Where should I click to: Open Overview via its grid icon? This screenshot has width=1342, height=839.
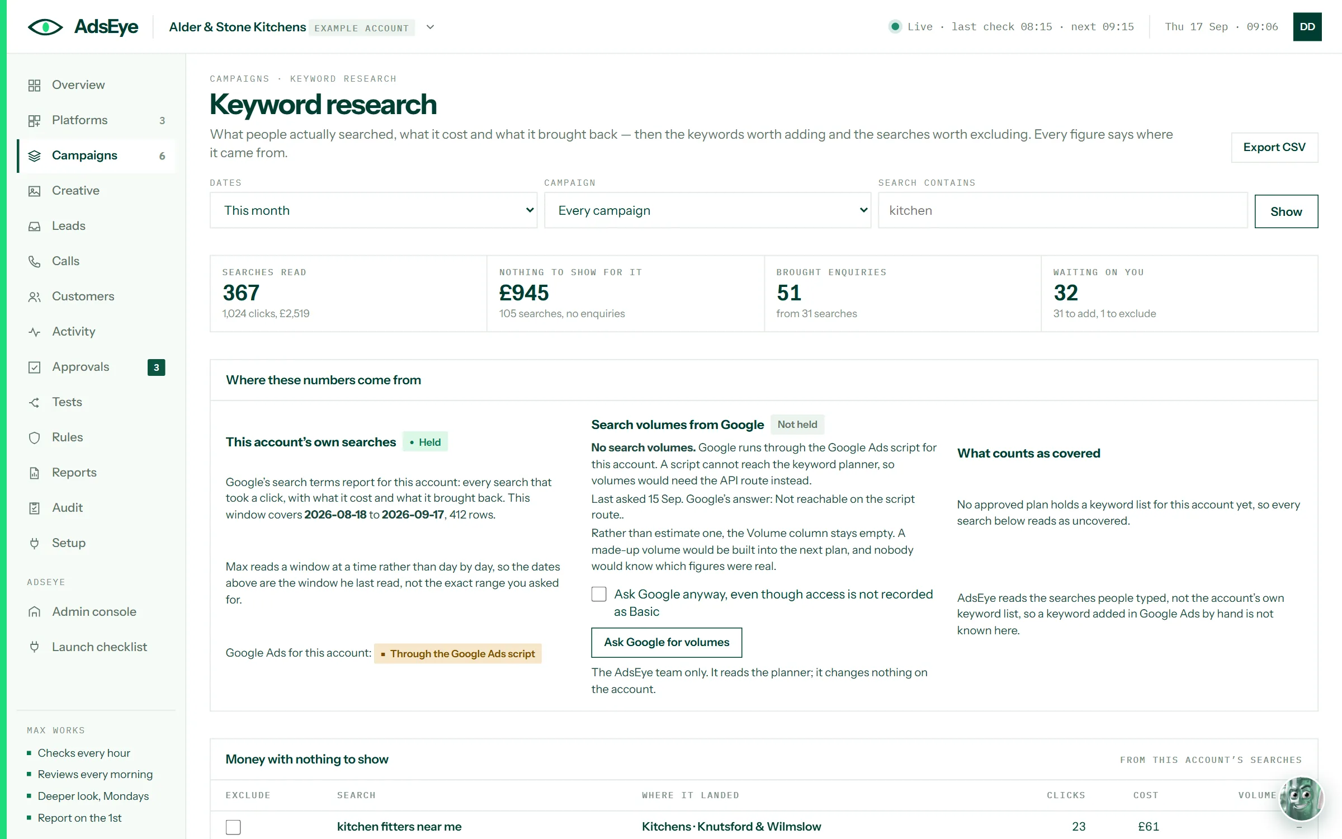point(35,85)
